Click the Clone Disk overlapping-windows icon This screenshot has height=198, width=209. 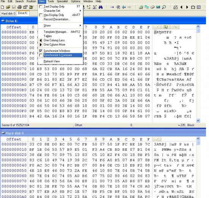tap(147, 7)
